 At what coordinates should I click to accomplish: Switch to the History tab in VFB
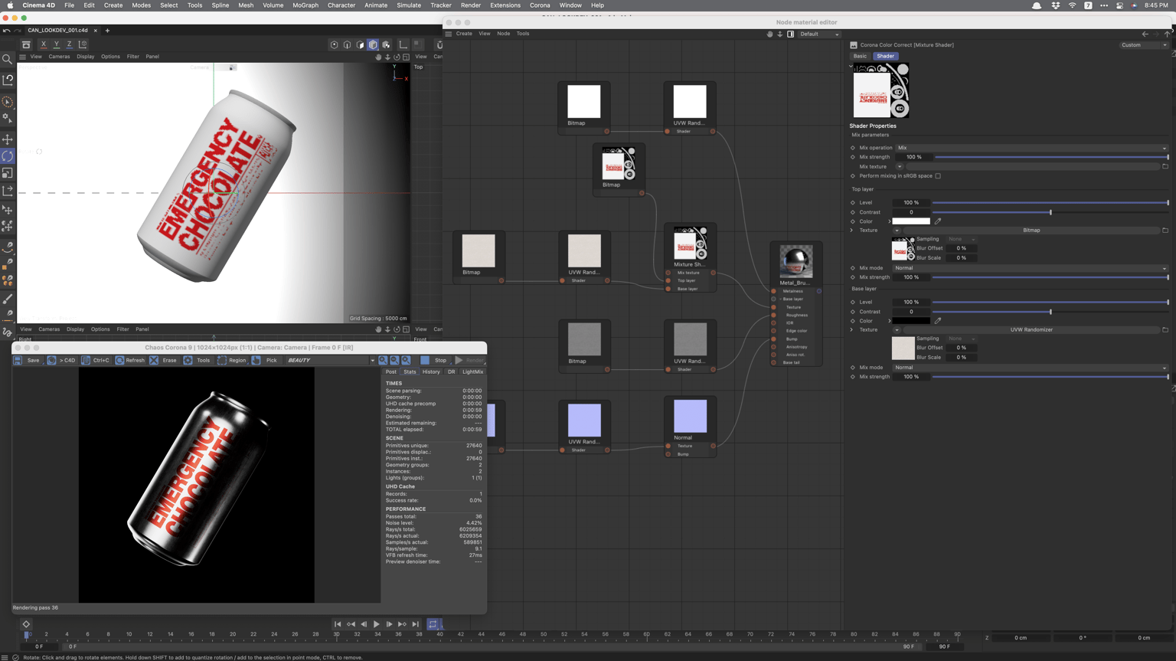[431, 371]
